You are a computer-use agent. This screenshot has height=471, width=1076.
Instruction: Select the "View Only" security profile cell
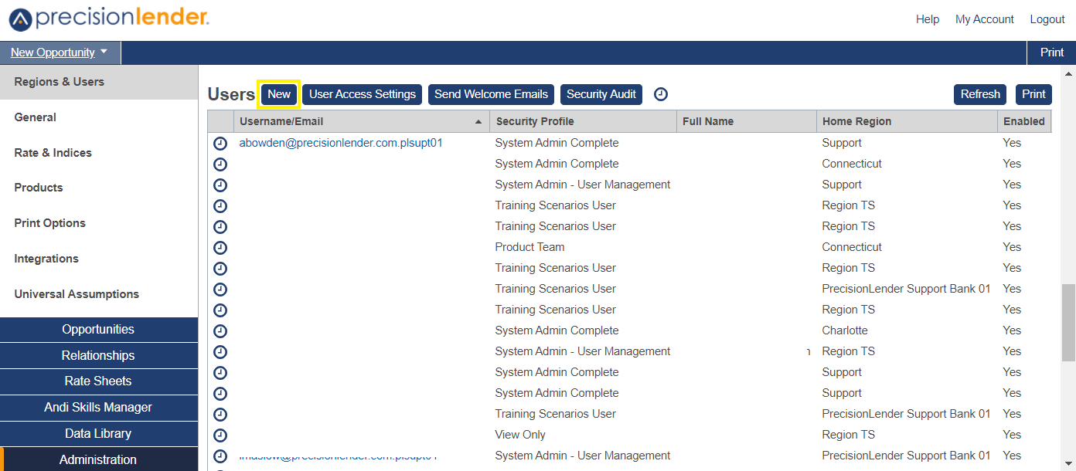pos(520,435)
